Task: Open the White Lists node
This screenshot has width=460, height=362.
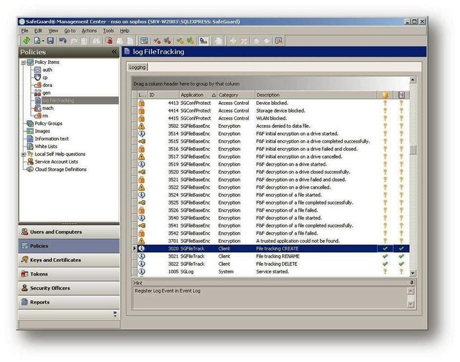Action: [x=46, y=146]
